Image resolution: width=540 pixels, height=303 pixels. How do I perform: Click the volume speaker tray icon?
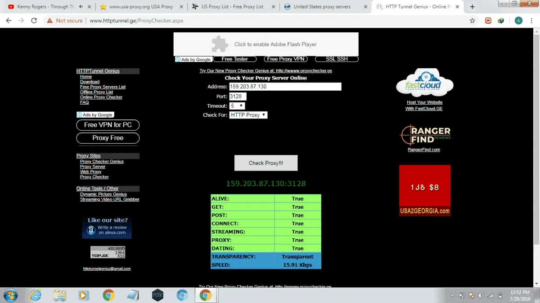481,295
